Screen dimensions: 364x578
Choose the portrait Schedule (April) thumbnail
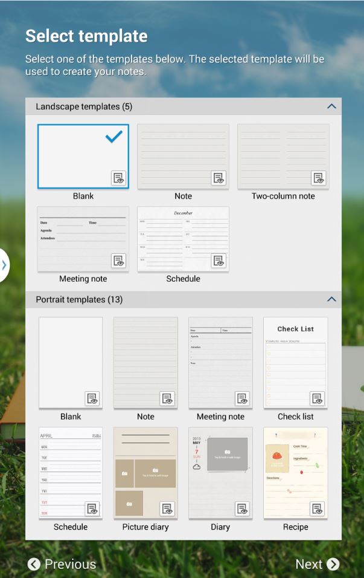71,473
